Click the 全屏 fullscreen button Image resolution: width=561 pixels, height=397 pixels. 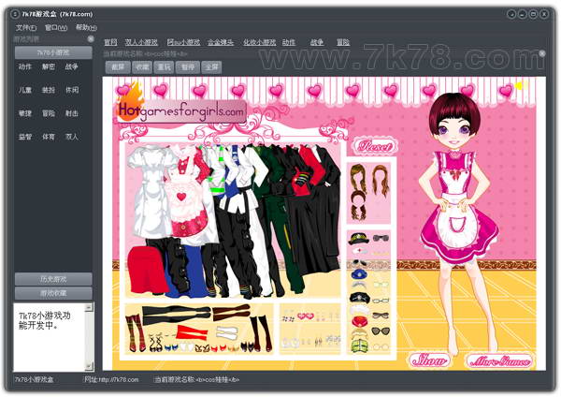tap(212, 67)
